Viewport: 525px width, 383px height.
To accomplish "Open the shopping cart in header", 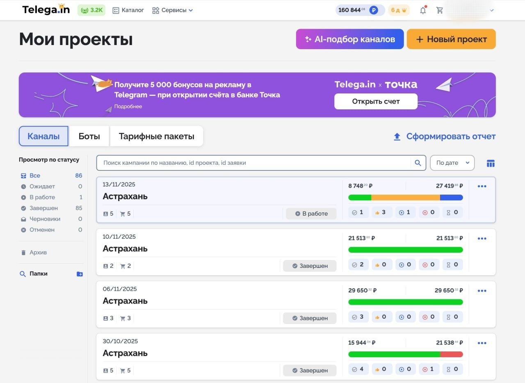I will (440, 10).
